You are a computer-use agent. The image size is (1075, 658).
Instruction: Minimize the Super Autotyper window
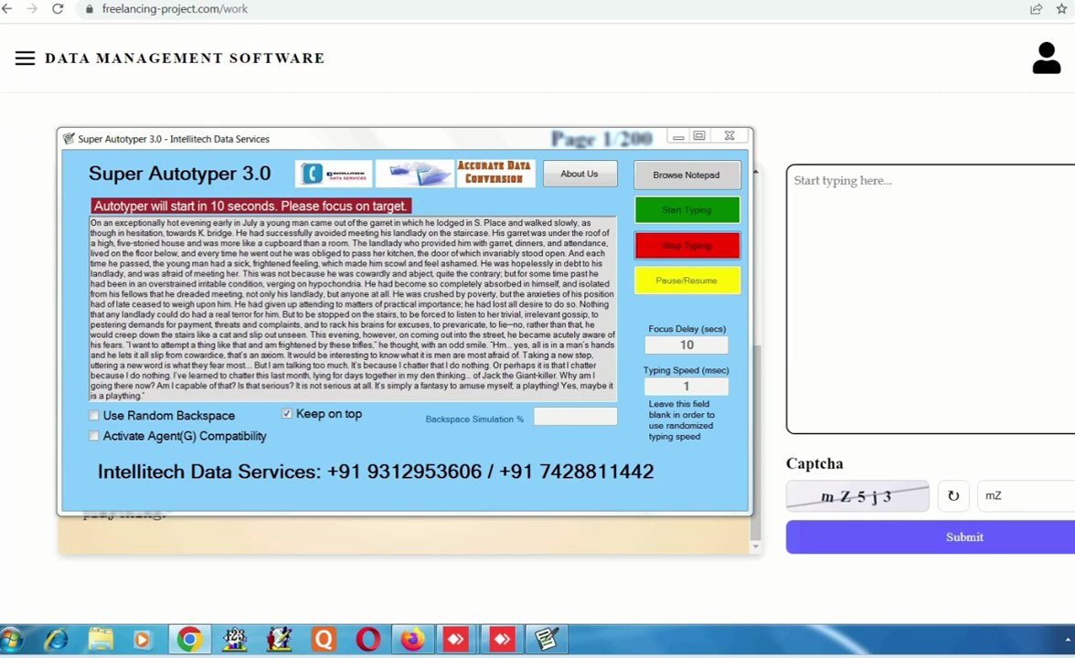pyautogui.click(x=678, y=136)
